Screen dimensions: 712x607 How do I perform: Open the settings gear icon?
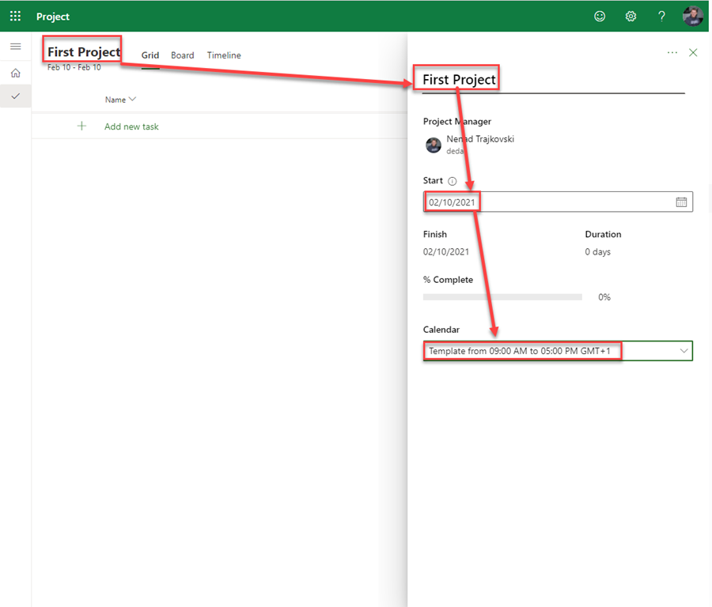coord(631,16)
